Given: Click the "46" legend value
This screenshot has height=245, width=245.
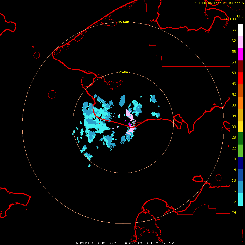Looking at the screenshot, I should pyautogui.click(x=234, y=84).
